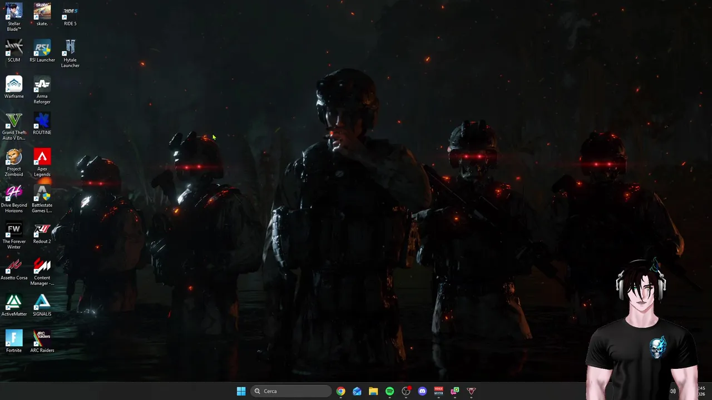Viewport: 712px width, 400px height.
Task: Open the taskbar app with red notification badge
Action: (x=406, y=391)
